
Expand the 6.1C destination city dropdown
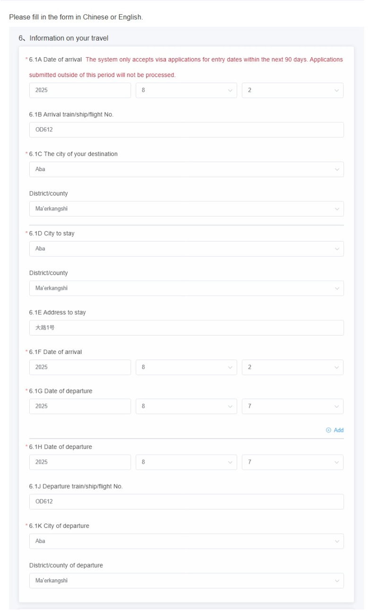(x=186, y=169)
